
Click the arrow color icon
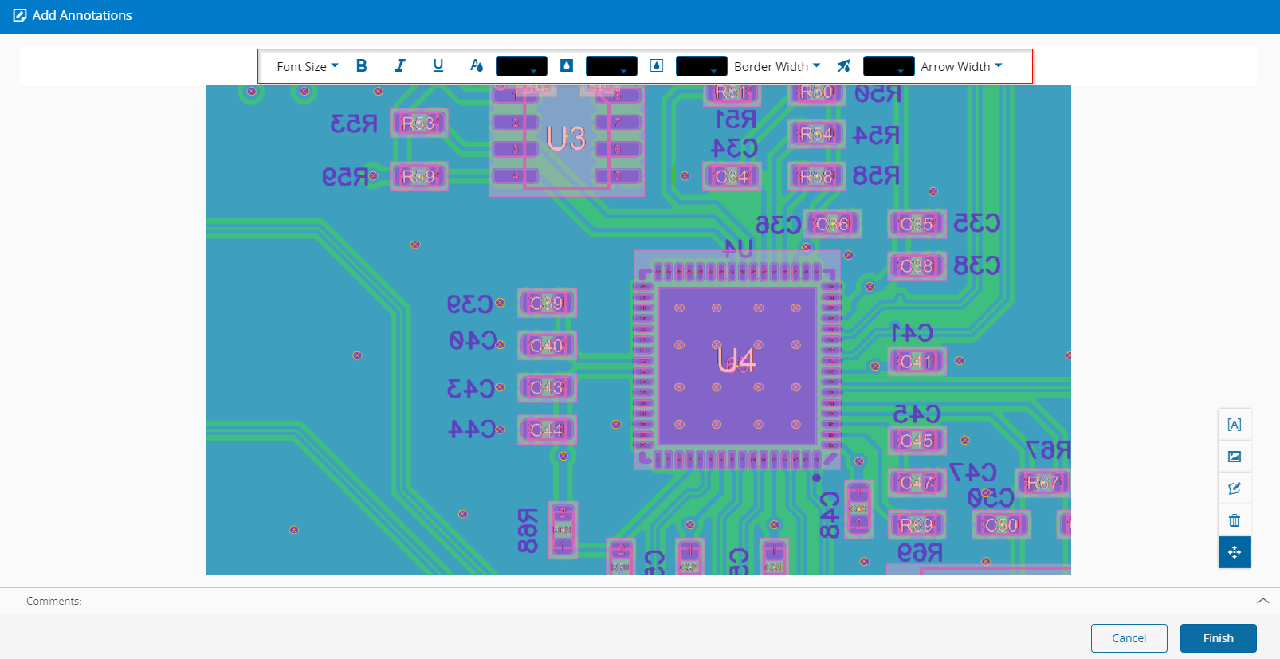[843, 66]
